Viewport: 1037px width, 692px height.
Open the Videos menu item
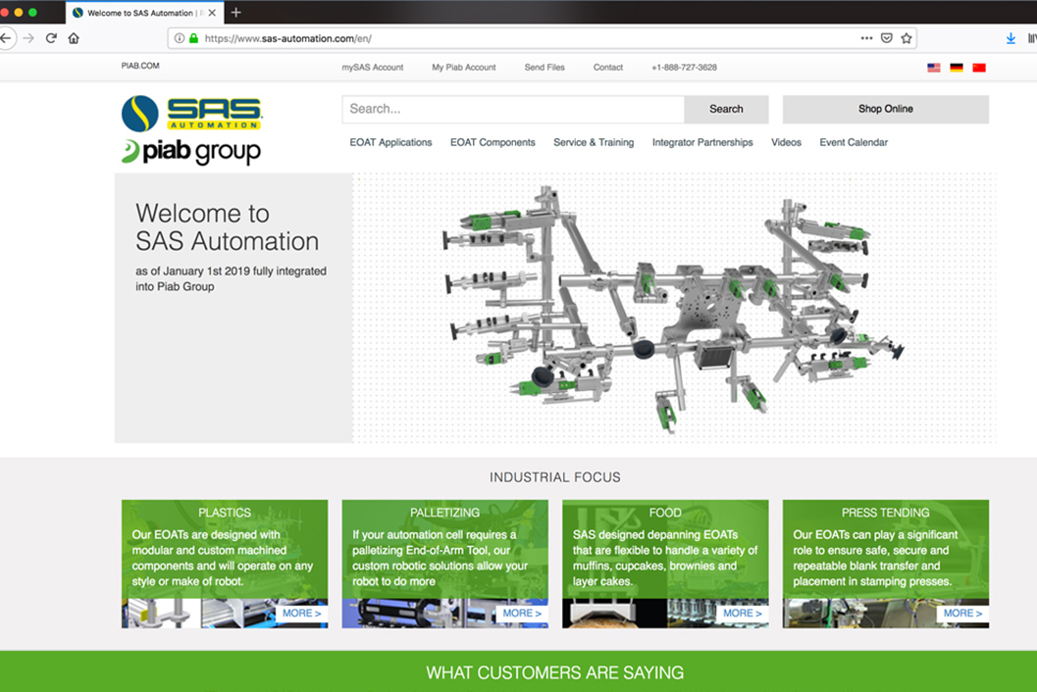pos(786,142)
